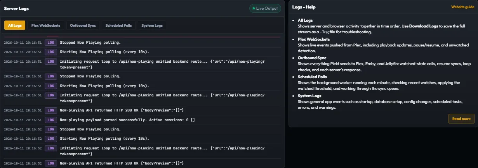Viewport: 478px width, 168px height.
Task: Select the 20:16:52 'API returned HTTP 200 OK' entry
Action: click(142, 163)
